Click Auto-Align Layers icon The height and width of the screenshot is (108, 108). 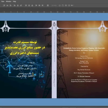(x=48, y=5)
